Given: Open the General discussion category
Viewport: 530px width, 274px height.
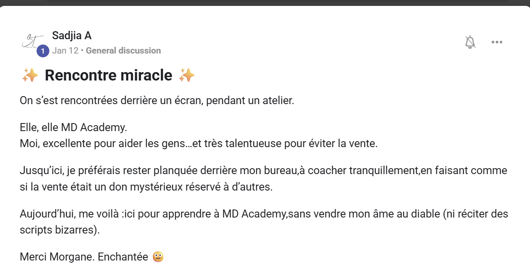Looking at the screenshot, I should (x=123, y=51).
